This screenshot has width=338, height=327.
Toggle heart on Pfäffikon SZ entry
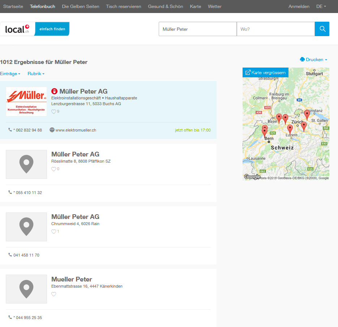pos(54,169)
